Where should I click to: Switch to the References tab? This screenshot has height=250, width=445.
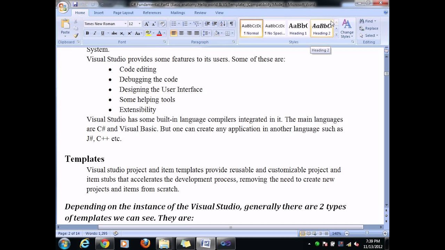[x=152, y=13]
